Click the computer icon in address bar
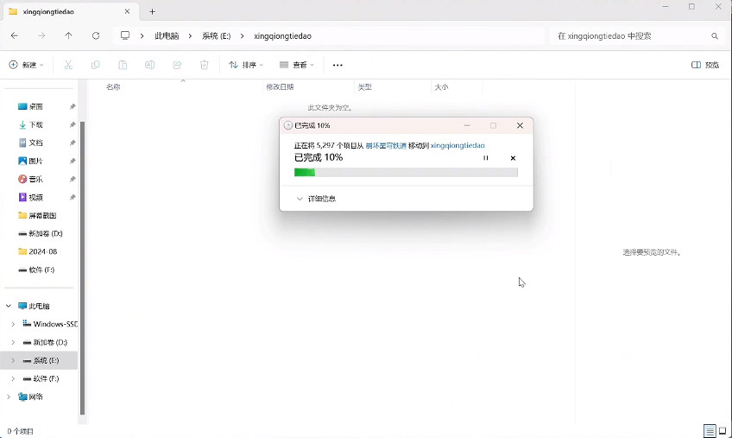Image resolution: width=732 pixels, height=438 pixels. coord(125,35)
